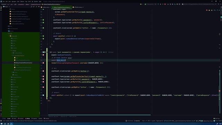This screenshot has height=125, width=222.
Task: Click the editor horizontal scrollbar
Action: pos(99,115)
